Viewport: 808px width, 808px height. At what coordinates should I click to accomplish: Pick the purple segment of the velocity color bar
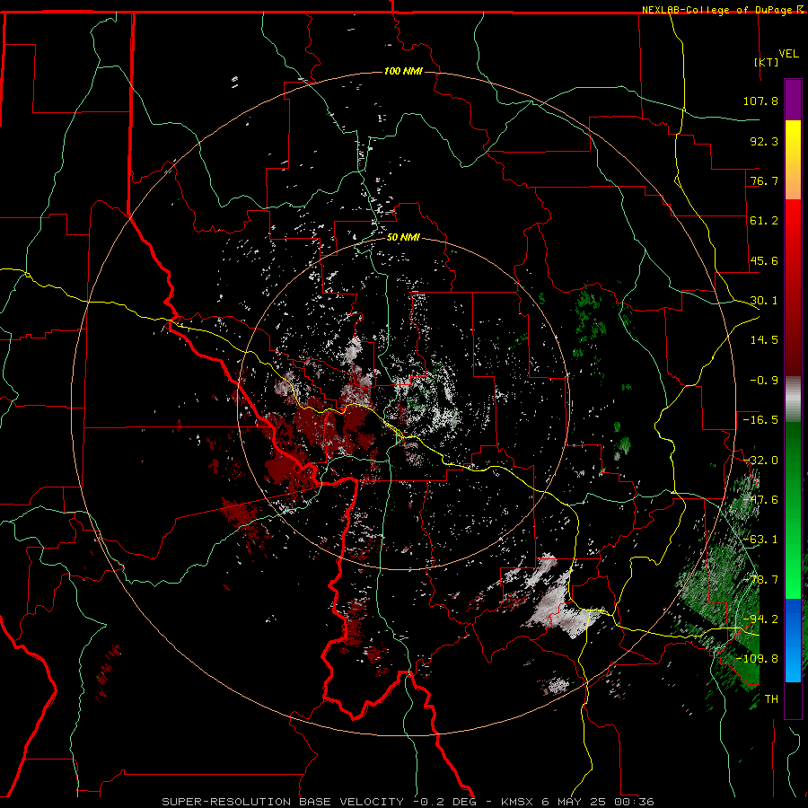click(x=793, y=100)
